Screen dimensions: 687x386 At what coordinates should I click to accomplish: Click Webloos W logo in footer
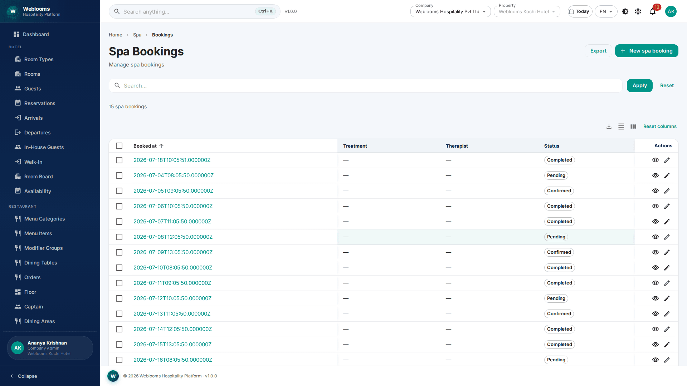point(113,376)
